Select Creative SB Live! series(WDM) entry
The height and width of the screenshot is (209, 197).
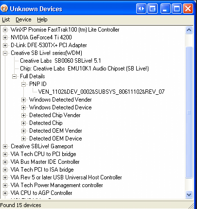pyautogui.click(x=46, y=53)
